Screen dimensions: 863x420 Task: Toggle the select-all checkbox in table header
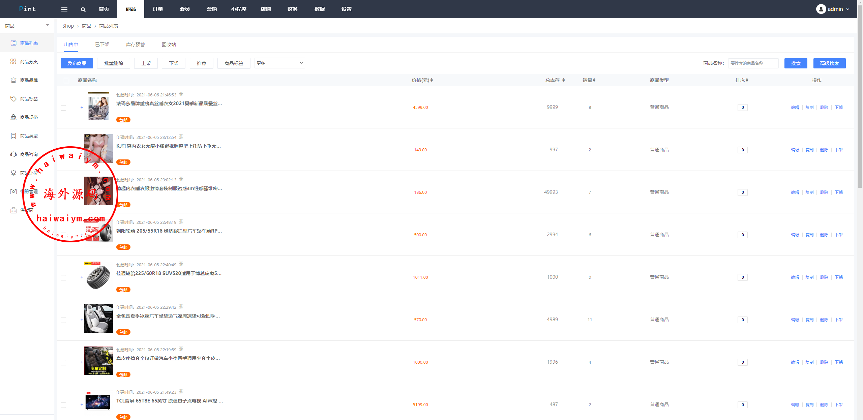click(66, 81)
